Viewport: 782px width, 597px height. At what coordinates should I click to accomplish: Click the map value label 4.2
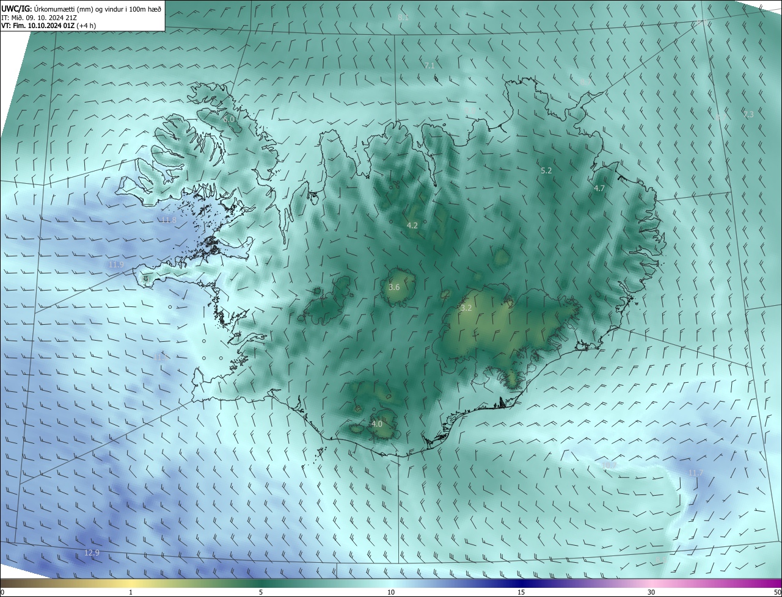pyautogui.click(x=412, y=225)
